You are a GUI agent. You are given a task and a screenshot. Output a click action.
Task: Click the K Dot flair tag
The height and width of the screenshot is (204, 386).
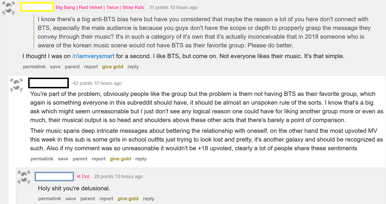pyautogui.click(x=83, y=176)
